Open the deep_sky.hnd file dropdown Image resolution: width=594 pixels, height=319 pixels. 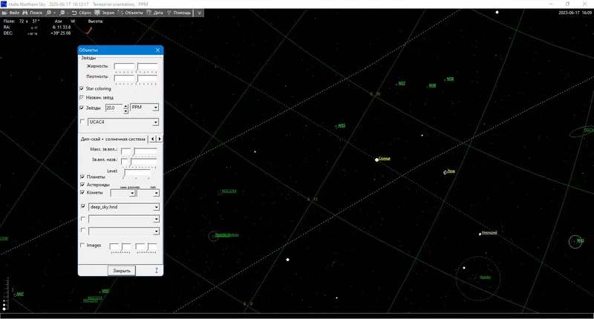point(124,207)
